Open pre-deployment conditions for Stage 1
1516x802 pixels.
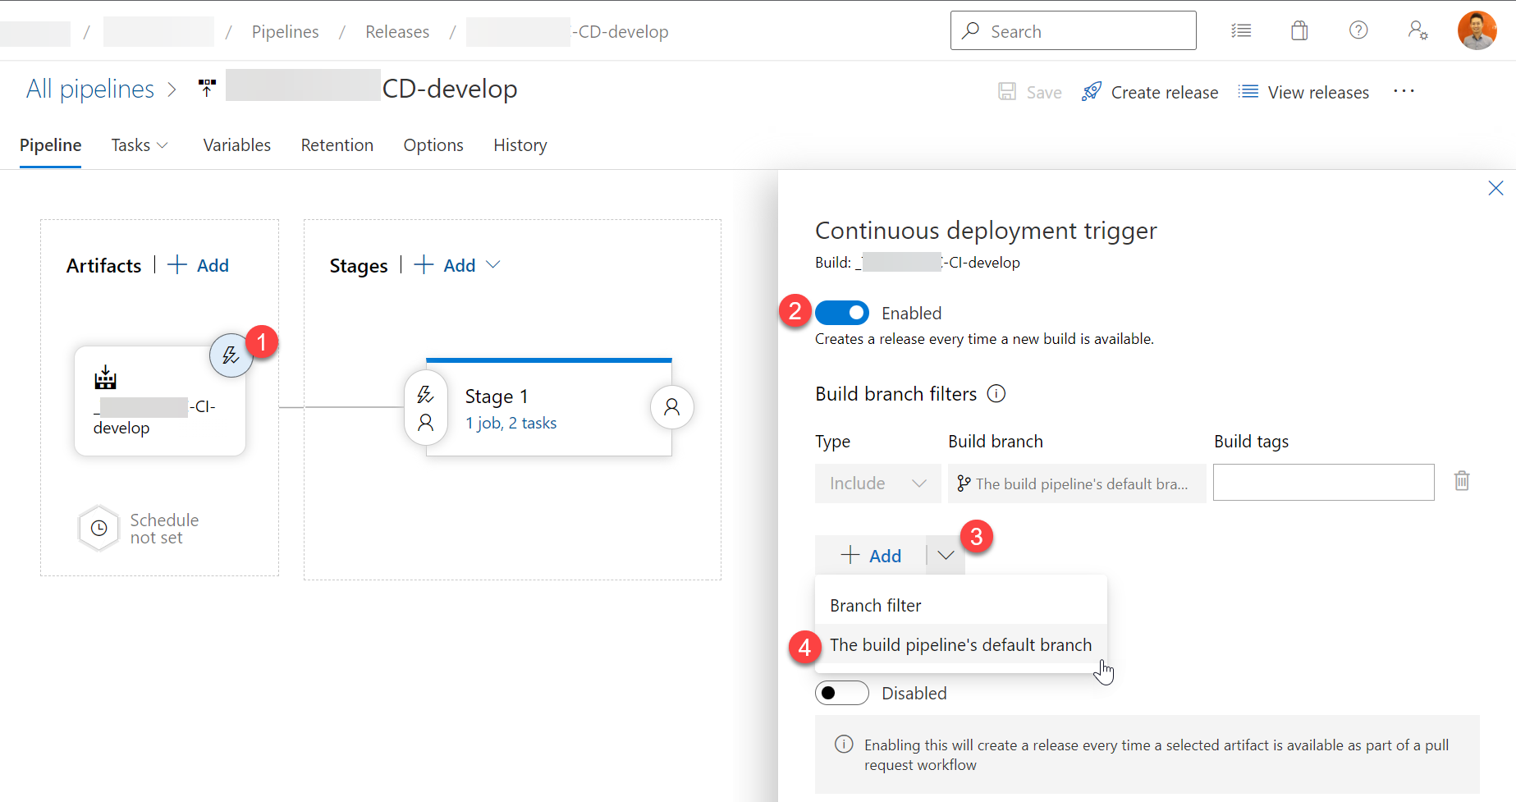tap(425, 407)
